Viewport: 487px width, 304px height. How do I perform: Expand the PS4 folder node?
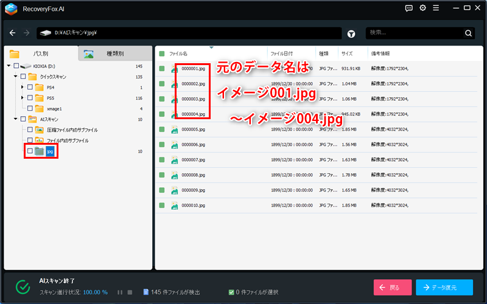coord(23,87)
